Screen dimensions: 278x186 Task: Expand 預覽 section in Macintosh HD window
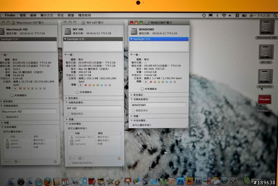click(x=2, y=123)
